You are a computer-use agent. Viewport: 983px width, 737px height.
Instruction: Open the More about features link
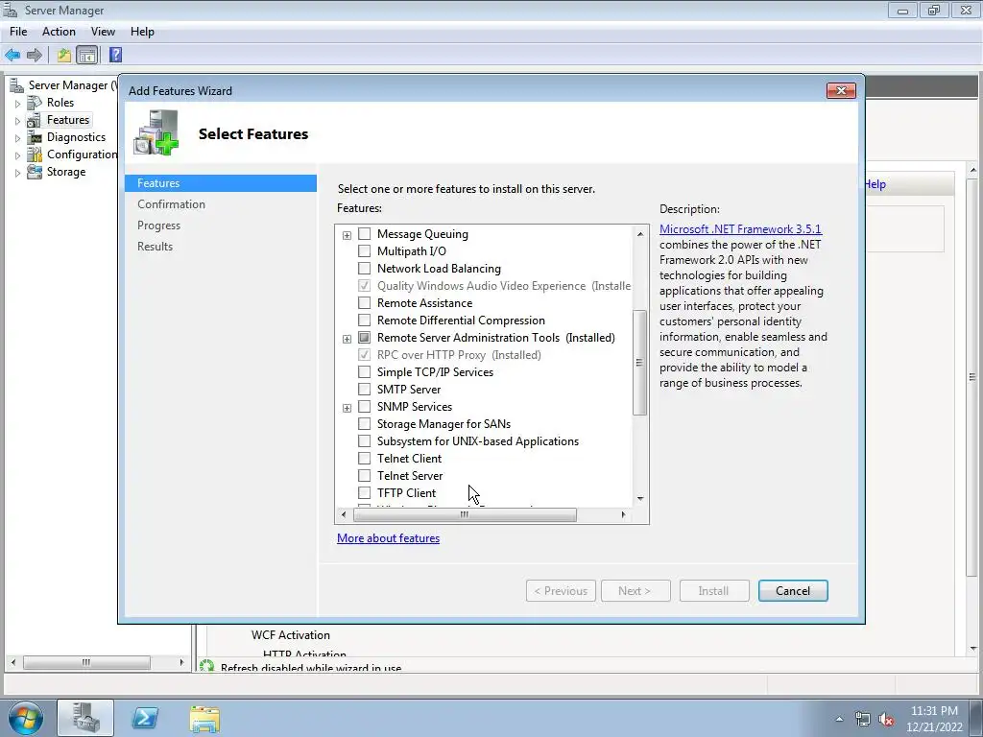point(388,538)
